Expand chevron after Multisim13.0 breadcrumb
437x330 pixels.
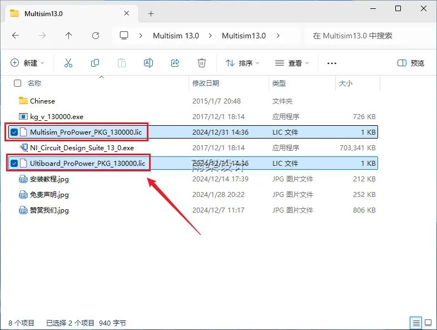point(278,36)
